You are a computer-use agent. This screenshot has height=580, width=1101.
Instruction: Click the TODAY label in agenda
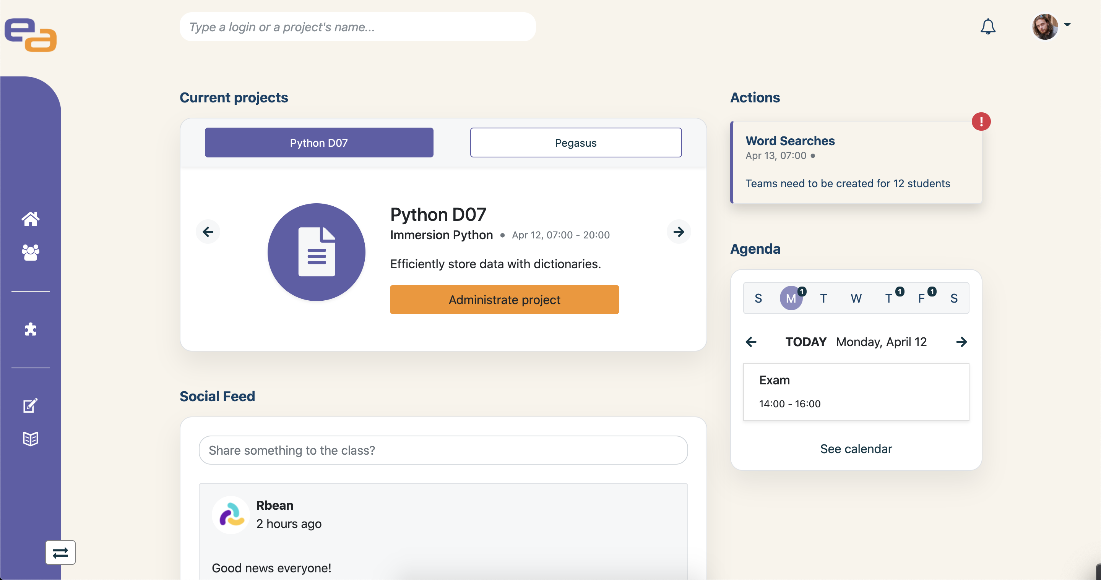(x=805, y=342)
